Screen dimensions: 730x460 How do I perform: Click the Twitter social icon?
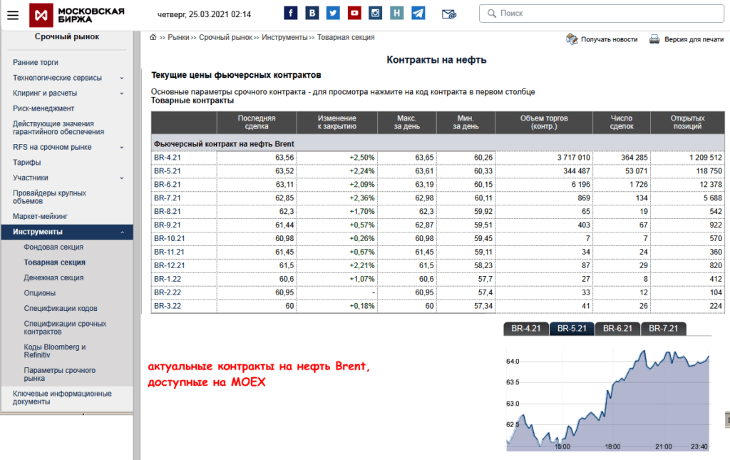[332, 11]
